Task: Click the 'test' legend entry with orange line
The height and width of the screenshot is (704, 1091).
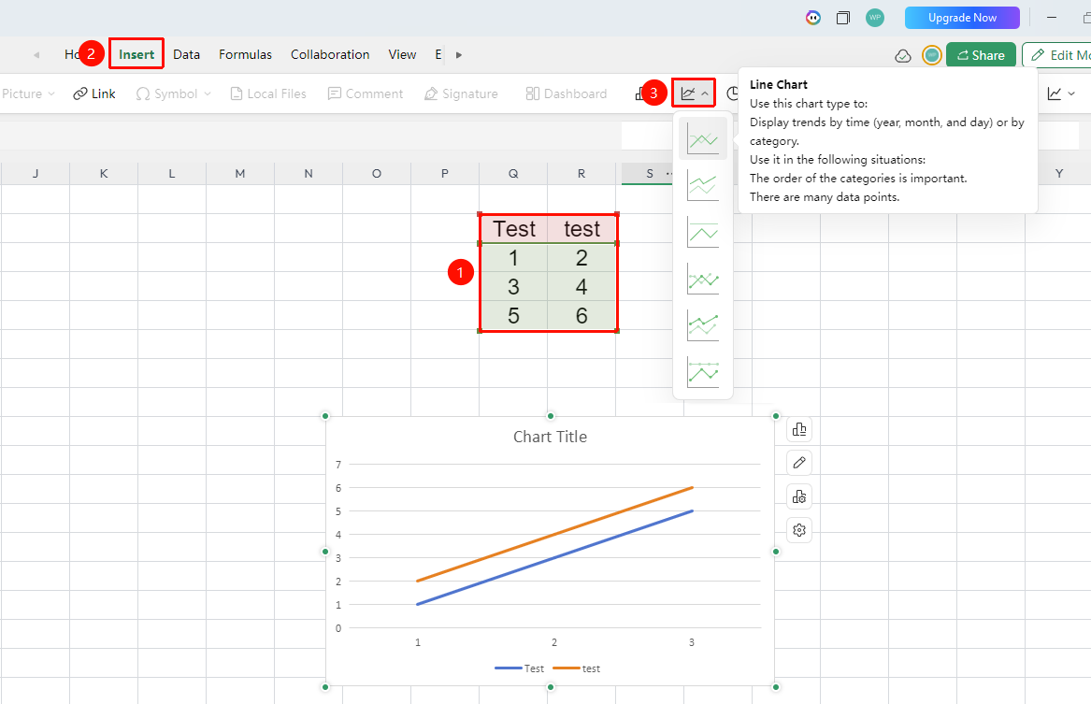Action: pyautogui.click(x=577, y=668)
